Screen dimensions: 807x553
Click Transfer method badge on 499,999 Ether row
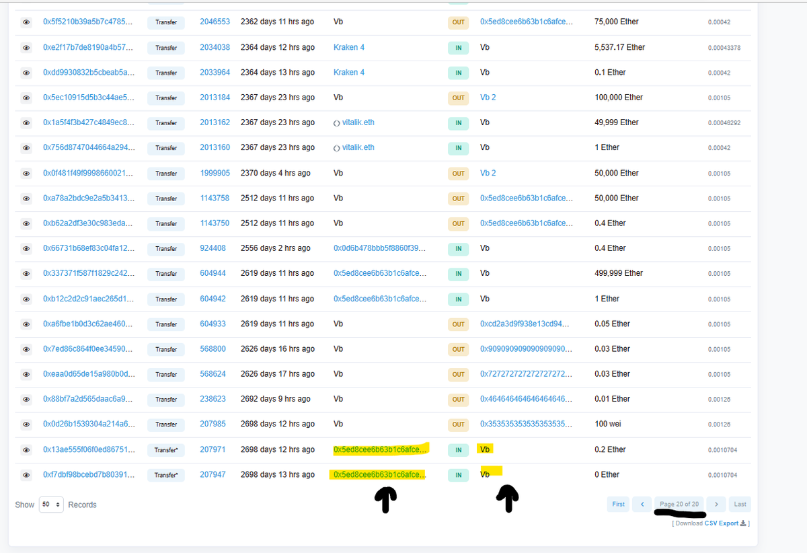166,274
